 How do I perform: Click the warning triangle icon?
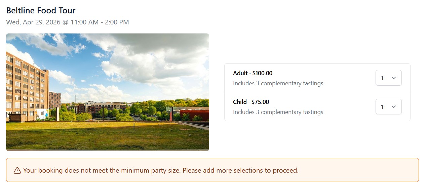tap(17, 171)
